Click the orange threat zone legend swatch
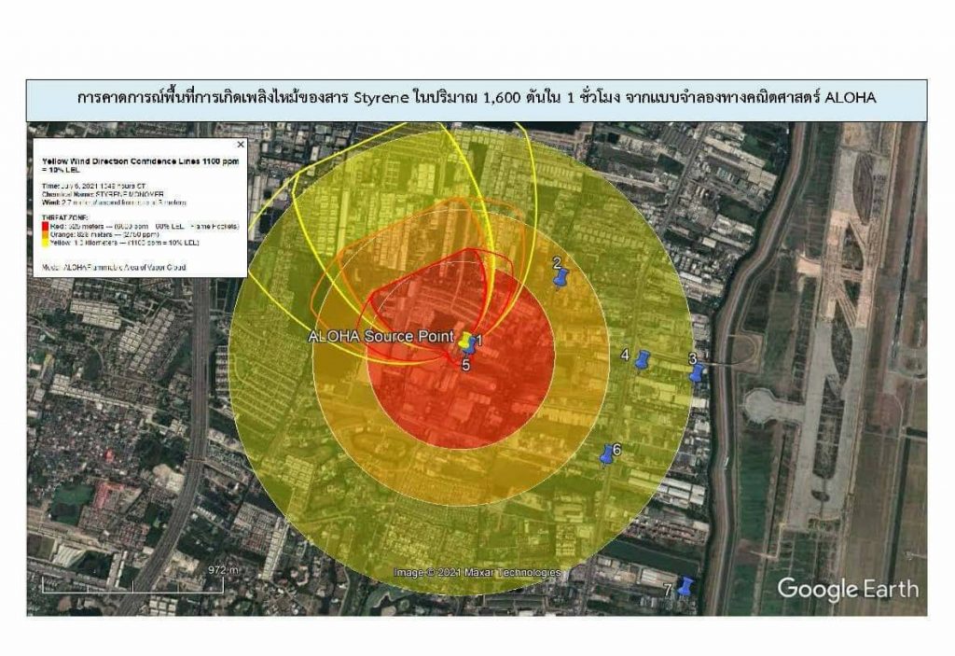This screenshot has width=955, height=656. coord(45,234)
